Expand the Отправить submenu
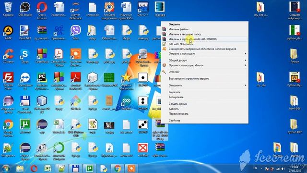This screenshot has width=307, height=173. [x=205, y=86]
